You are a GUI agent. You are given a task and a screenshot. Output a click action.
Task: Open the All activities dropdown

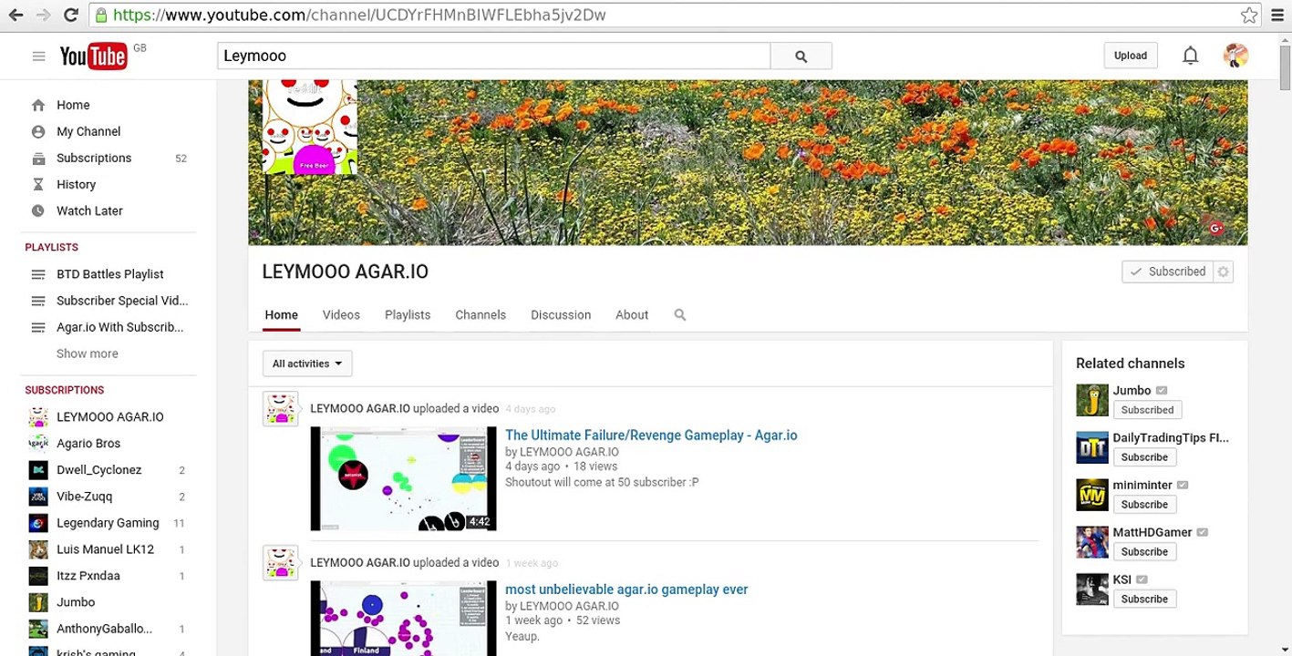tap(307, 364)
